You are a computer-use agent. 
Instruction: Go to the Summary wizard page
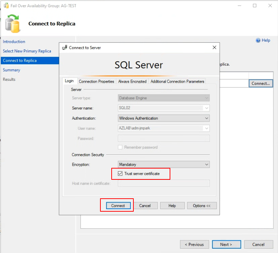[12, 70]
